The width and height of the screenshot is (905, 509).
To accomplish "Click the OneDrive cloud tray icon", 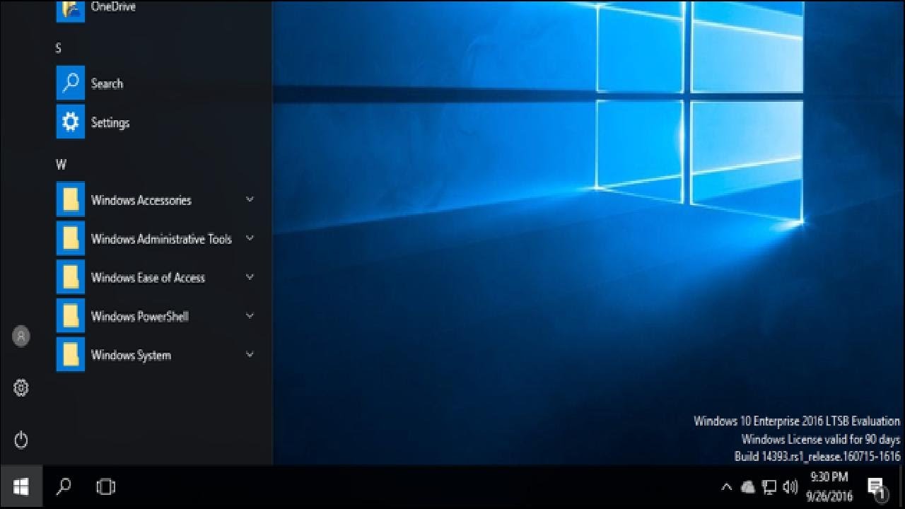I will pos(748,487).
